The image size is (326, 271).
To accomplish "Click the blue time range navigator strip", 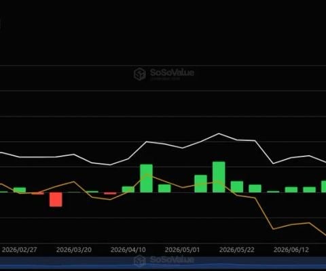I will click(163, 263).
